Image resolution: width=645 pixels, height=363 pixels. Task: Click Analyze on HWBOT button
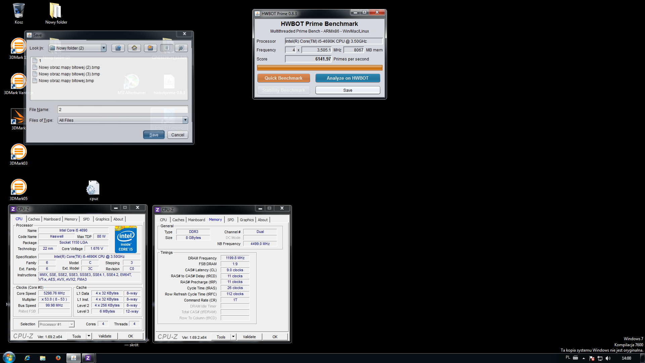click(348, 78)
